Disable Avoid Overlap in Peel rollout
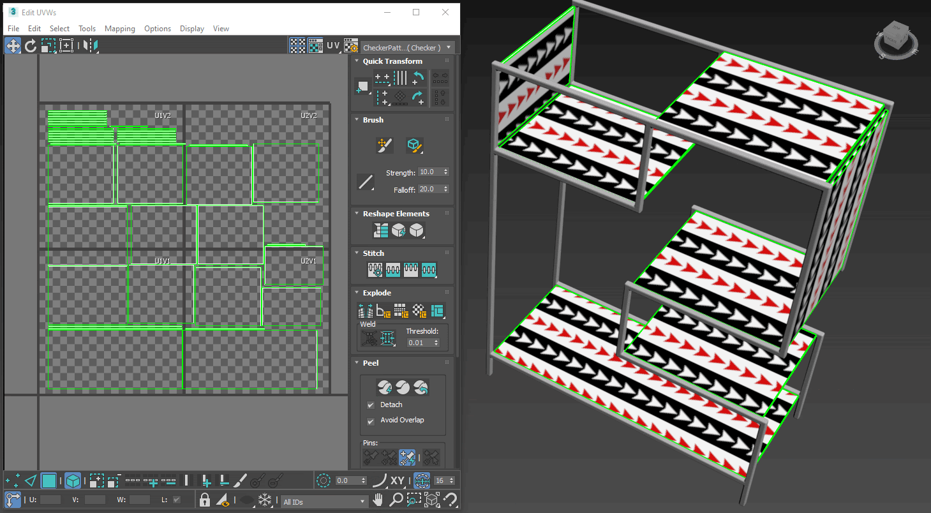 371,420
